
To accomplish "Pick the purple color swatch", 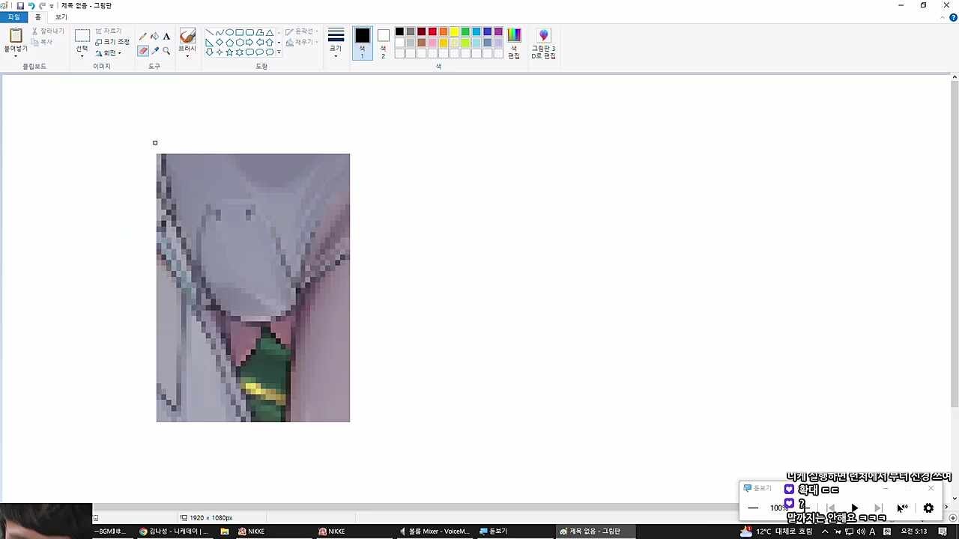I will point(498,31).
